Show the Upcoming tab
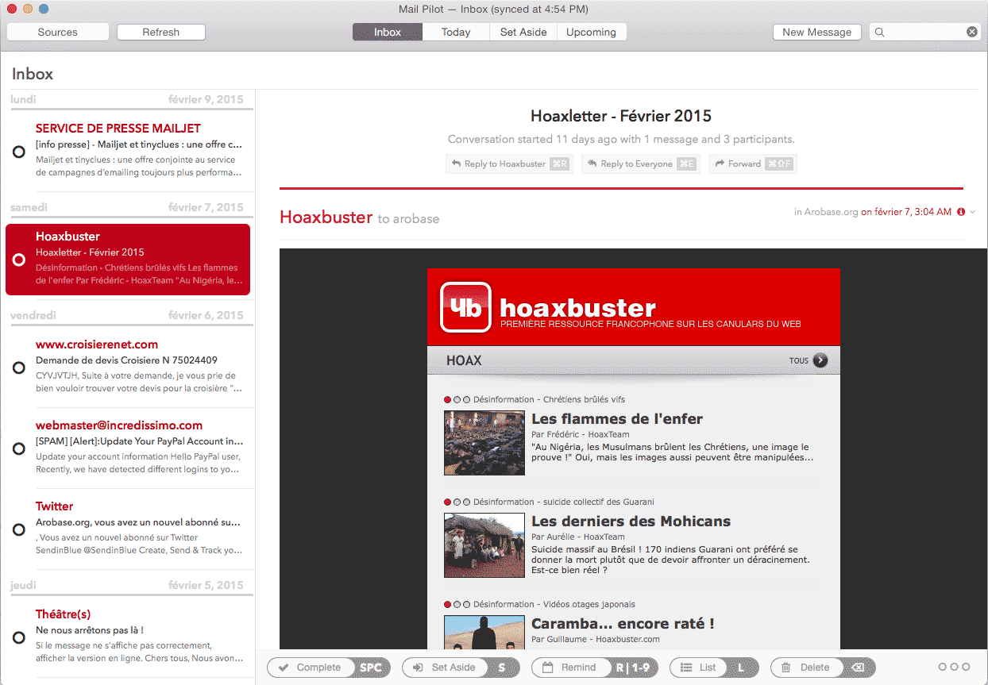Viewport: 988px width, 685px height. pyautogui.click(x=592, y=32)
